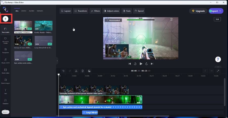Open the Clipchamp logo home icon
Image resolution: width=228 pixels, height=118 pixels.
[x=5, y=9]
